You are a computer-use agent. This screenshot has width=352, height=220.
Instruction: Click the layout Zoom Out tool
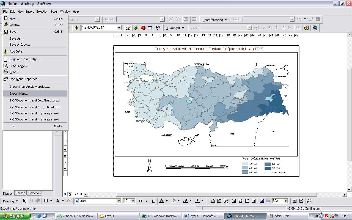(x=219, y=201)
